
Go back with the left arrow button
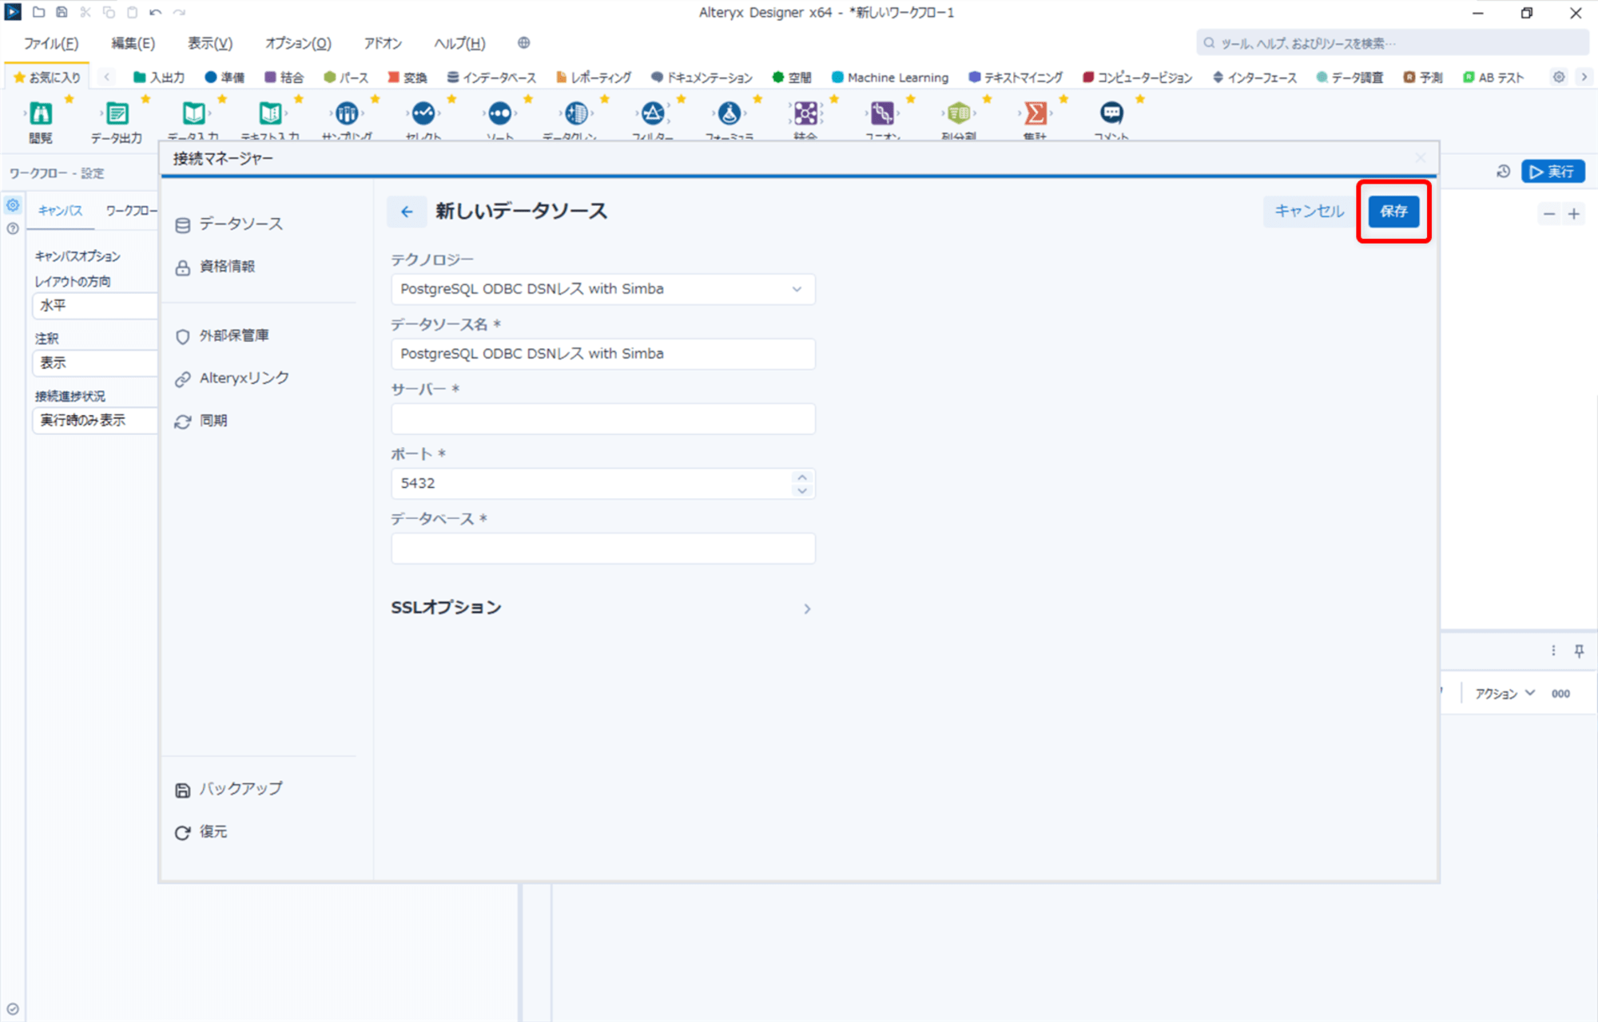407,212
